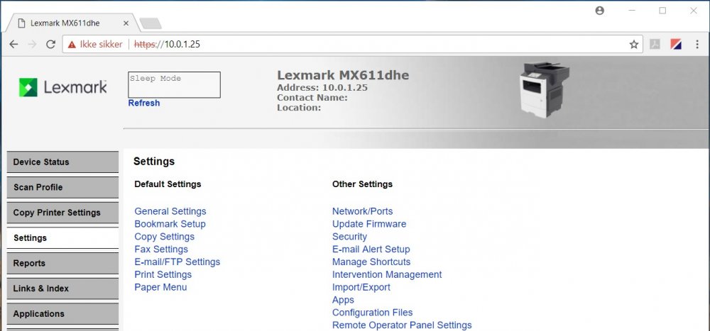Click the Update Firmware link
This screenshot has height=331, width=710.
click(x=369, y=224)
